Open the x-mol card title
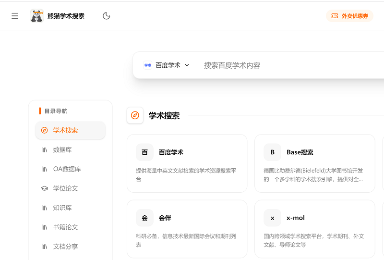384x260 pixels. coord(296,218)
